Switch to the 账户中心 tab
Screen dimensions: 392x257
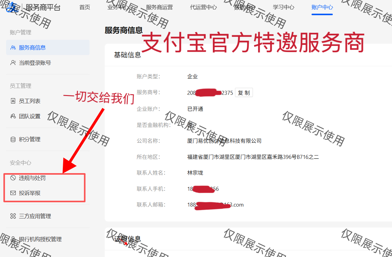click(x=322, y=7)
